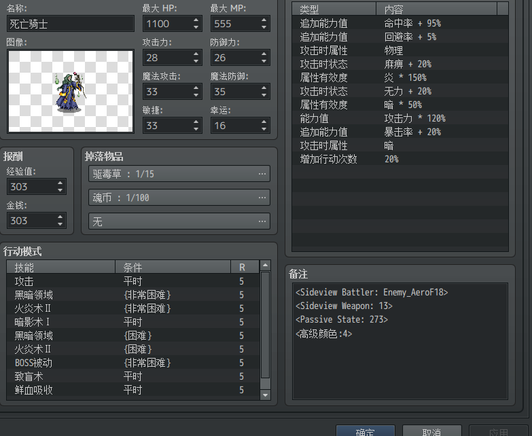This screenshot has height=436, width=532.
Task: Increase the 最大 HP value with the up arrow
Action: (196, 20)
